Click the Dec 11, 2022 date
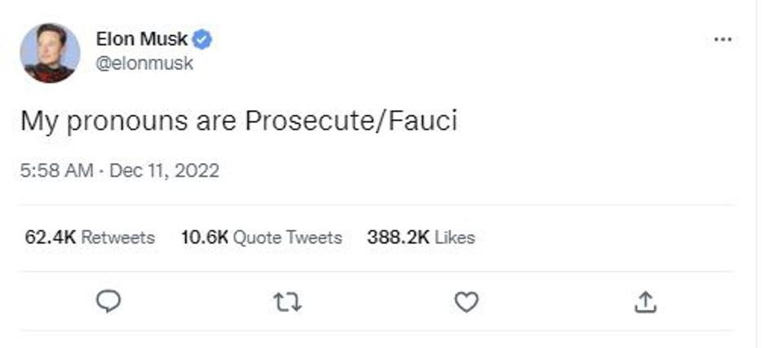The image size is (783, 348). 164,170
